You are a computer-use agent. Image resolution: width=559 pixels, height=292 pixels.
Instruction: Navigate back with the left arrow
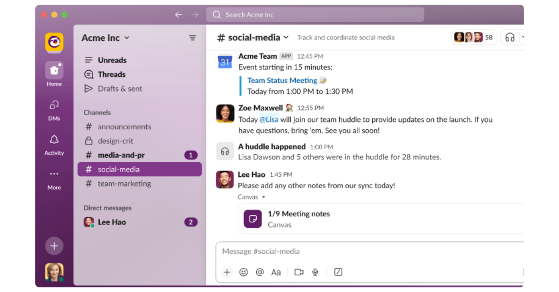pyautogui.click(x=178, y=15)
